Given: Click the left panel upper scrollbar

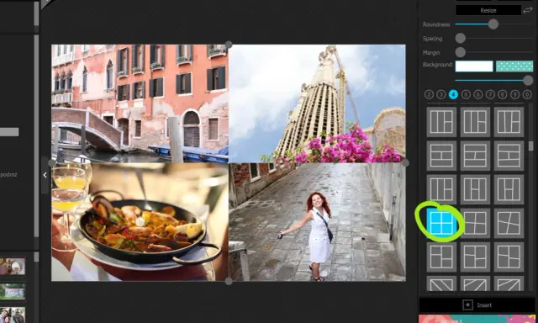Looking at the screenshot, I should coord(36,13).
